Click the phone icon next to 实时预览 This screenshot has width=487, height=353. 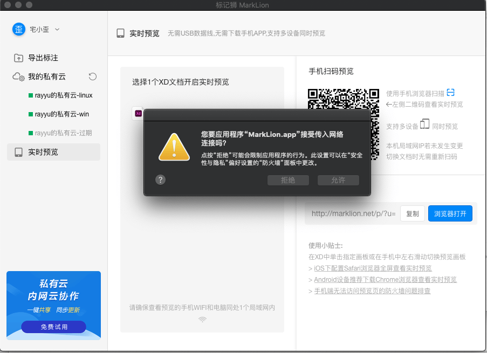point(120,33)
